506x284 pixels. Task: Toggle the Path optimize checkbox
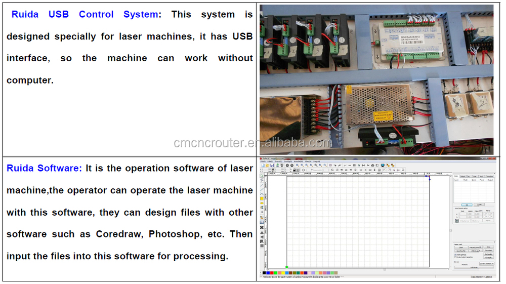point(455,255)
